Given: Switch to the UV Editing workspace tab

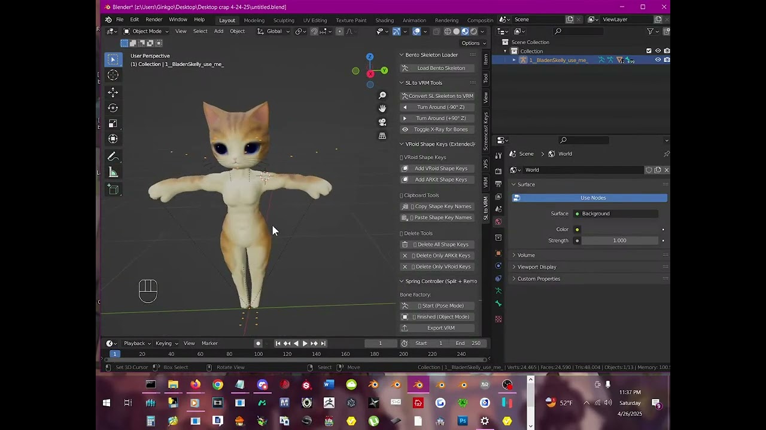Looking at the screenshot, I should pos(315,20).
